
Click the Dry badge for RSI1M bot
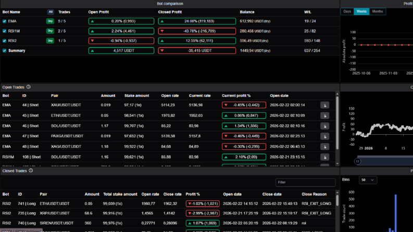pos(50,31)
